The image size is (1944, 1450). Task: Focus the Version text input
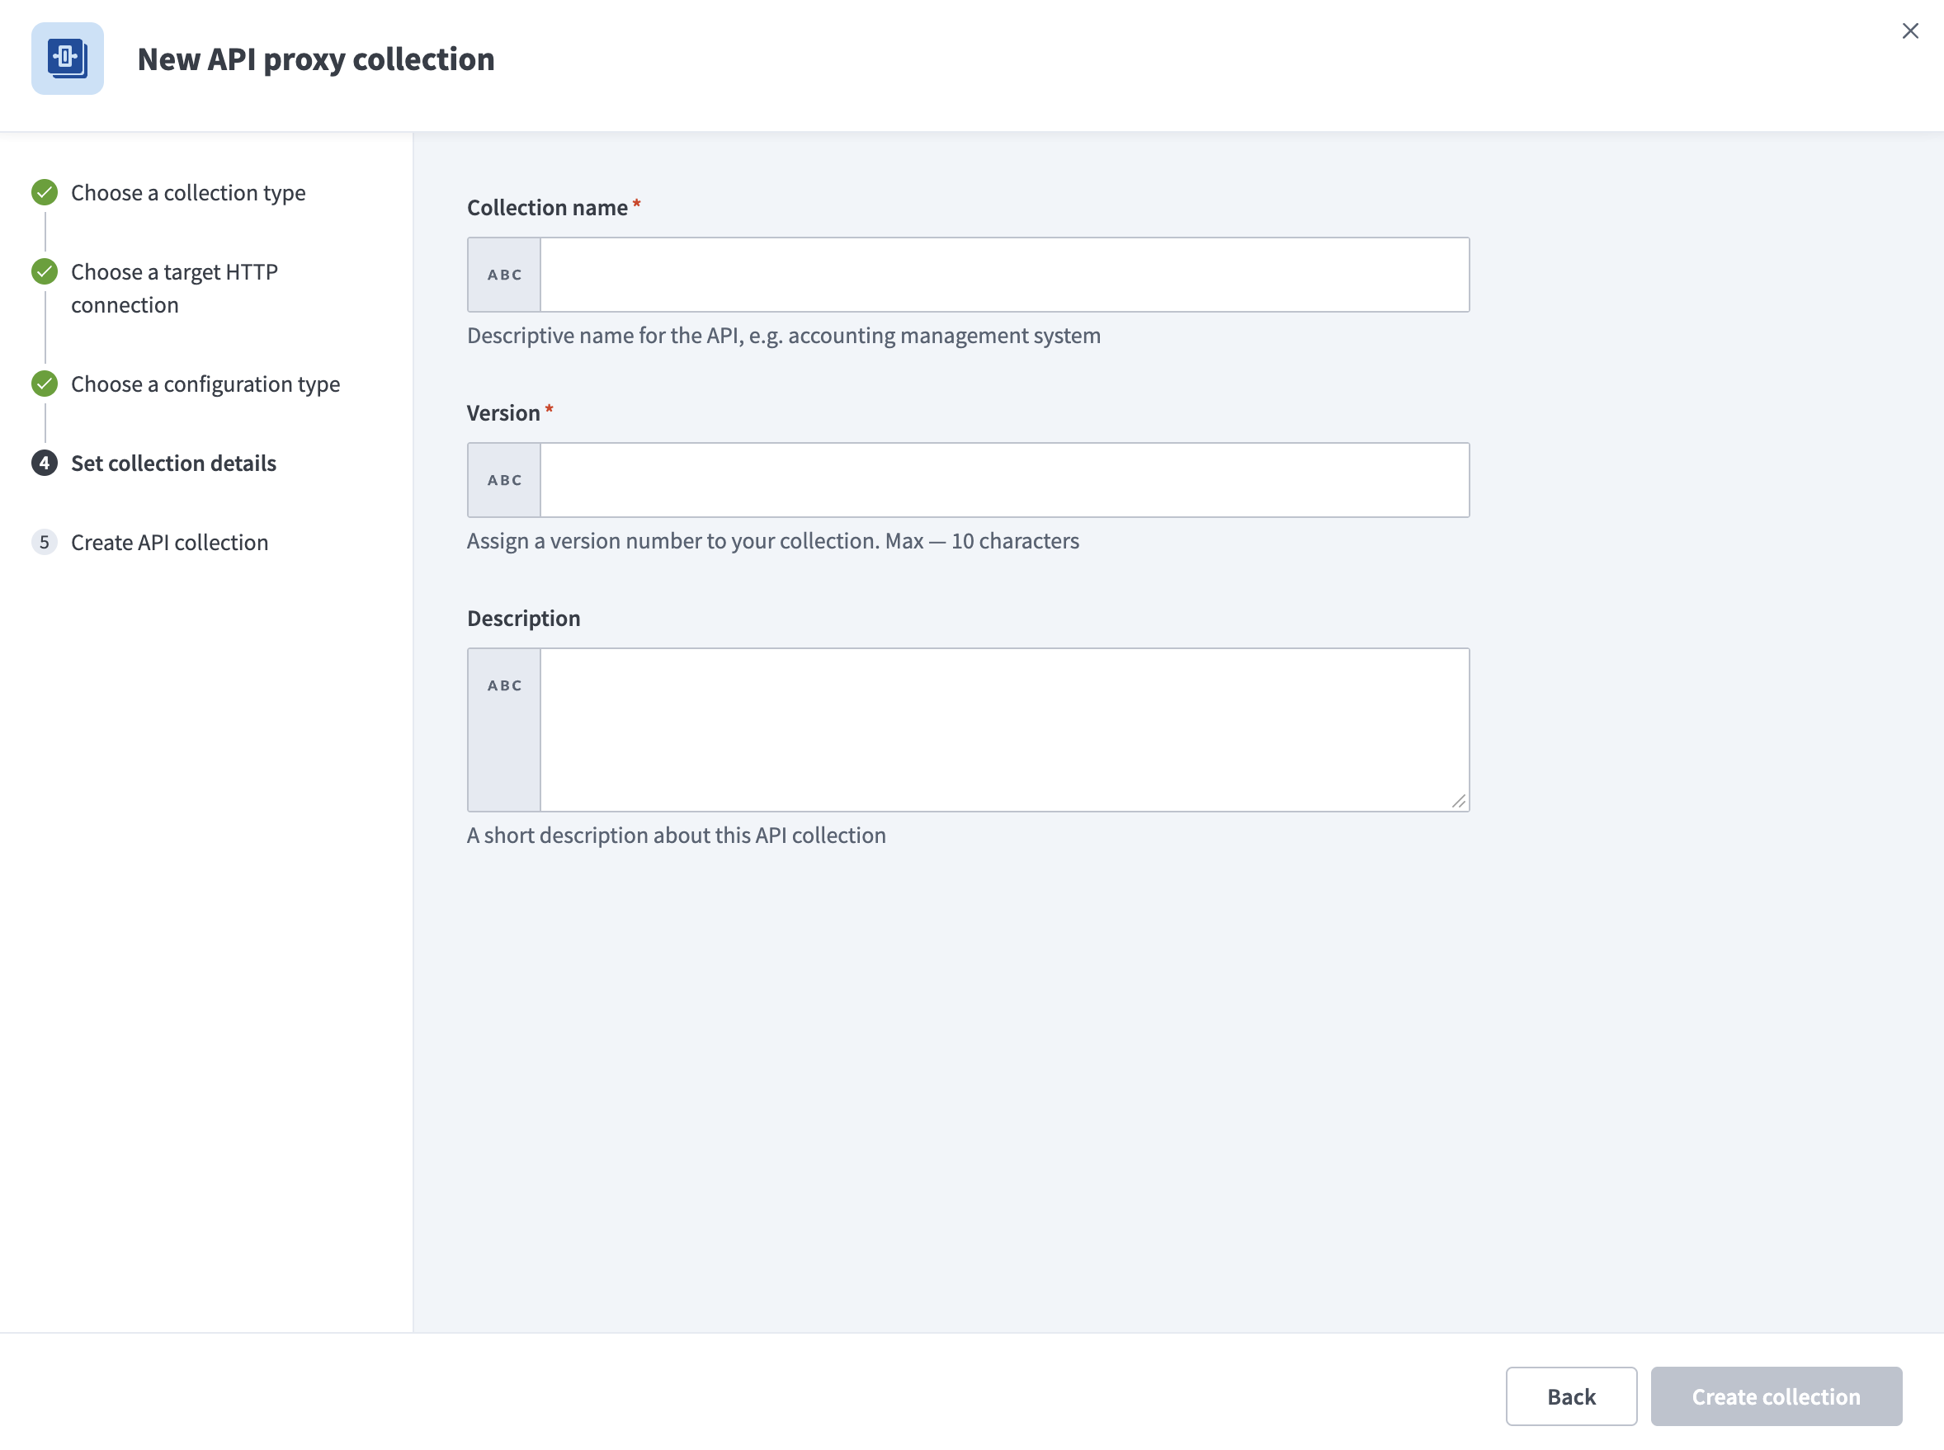click(1003, 480)
